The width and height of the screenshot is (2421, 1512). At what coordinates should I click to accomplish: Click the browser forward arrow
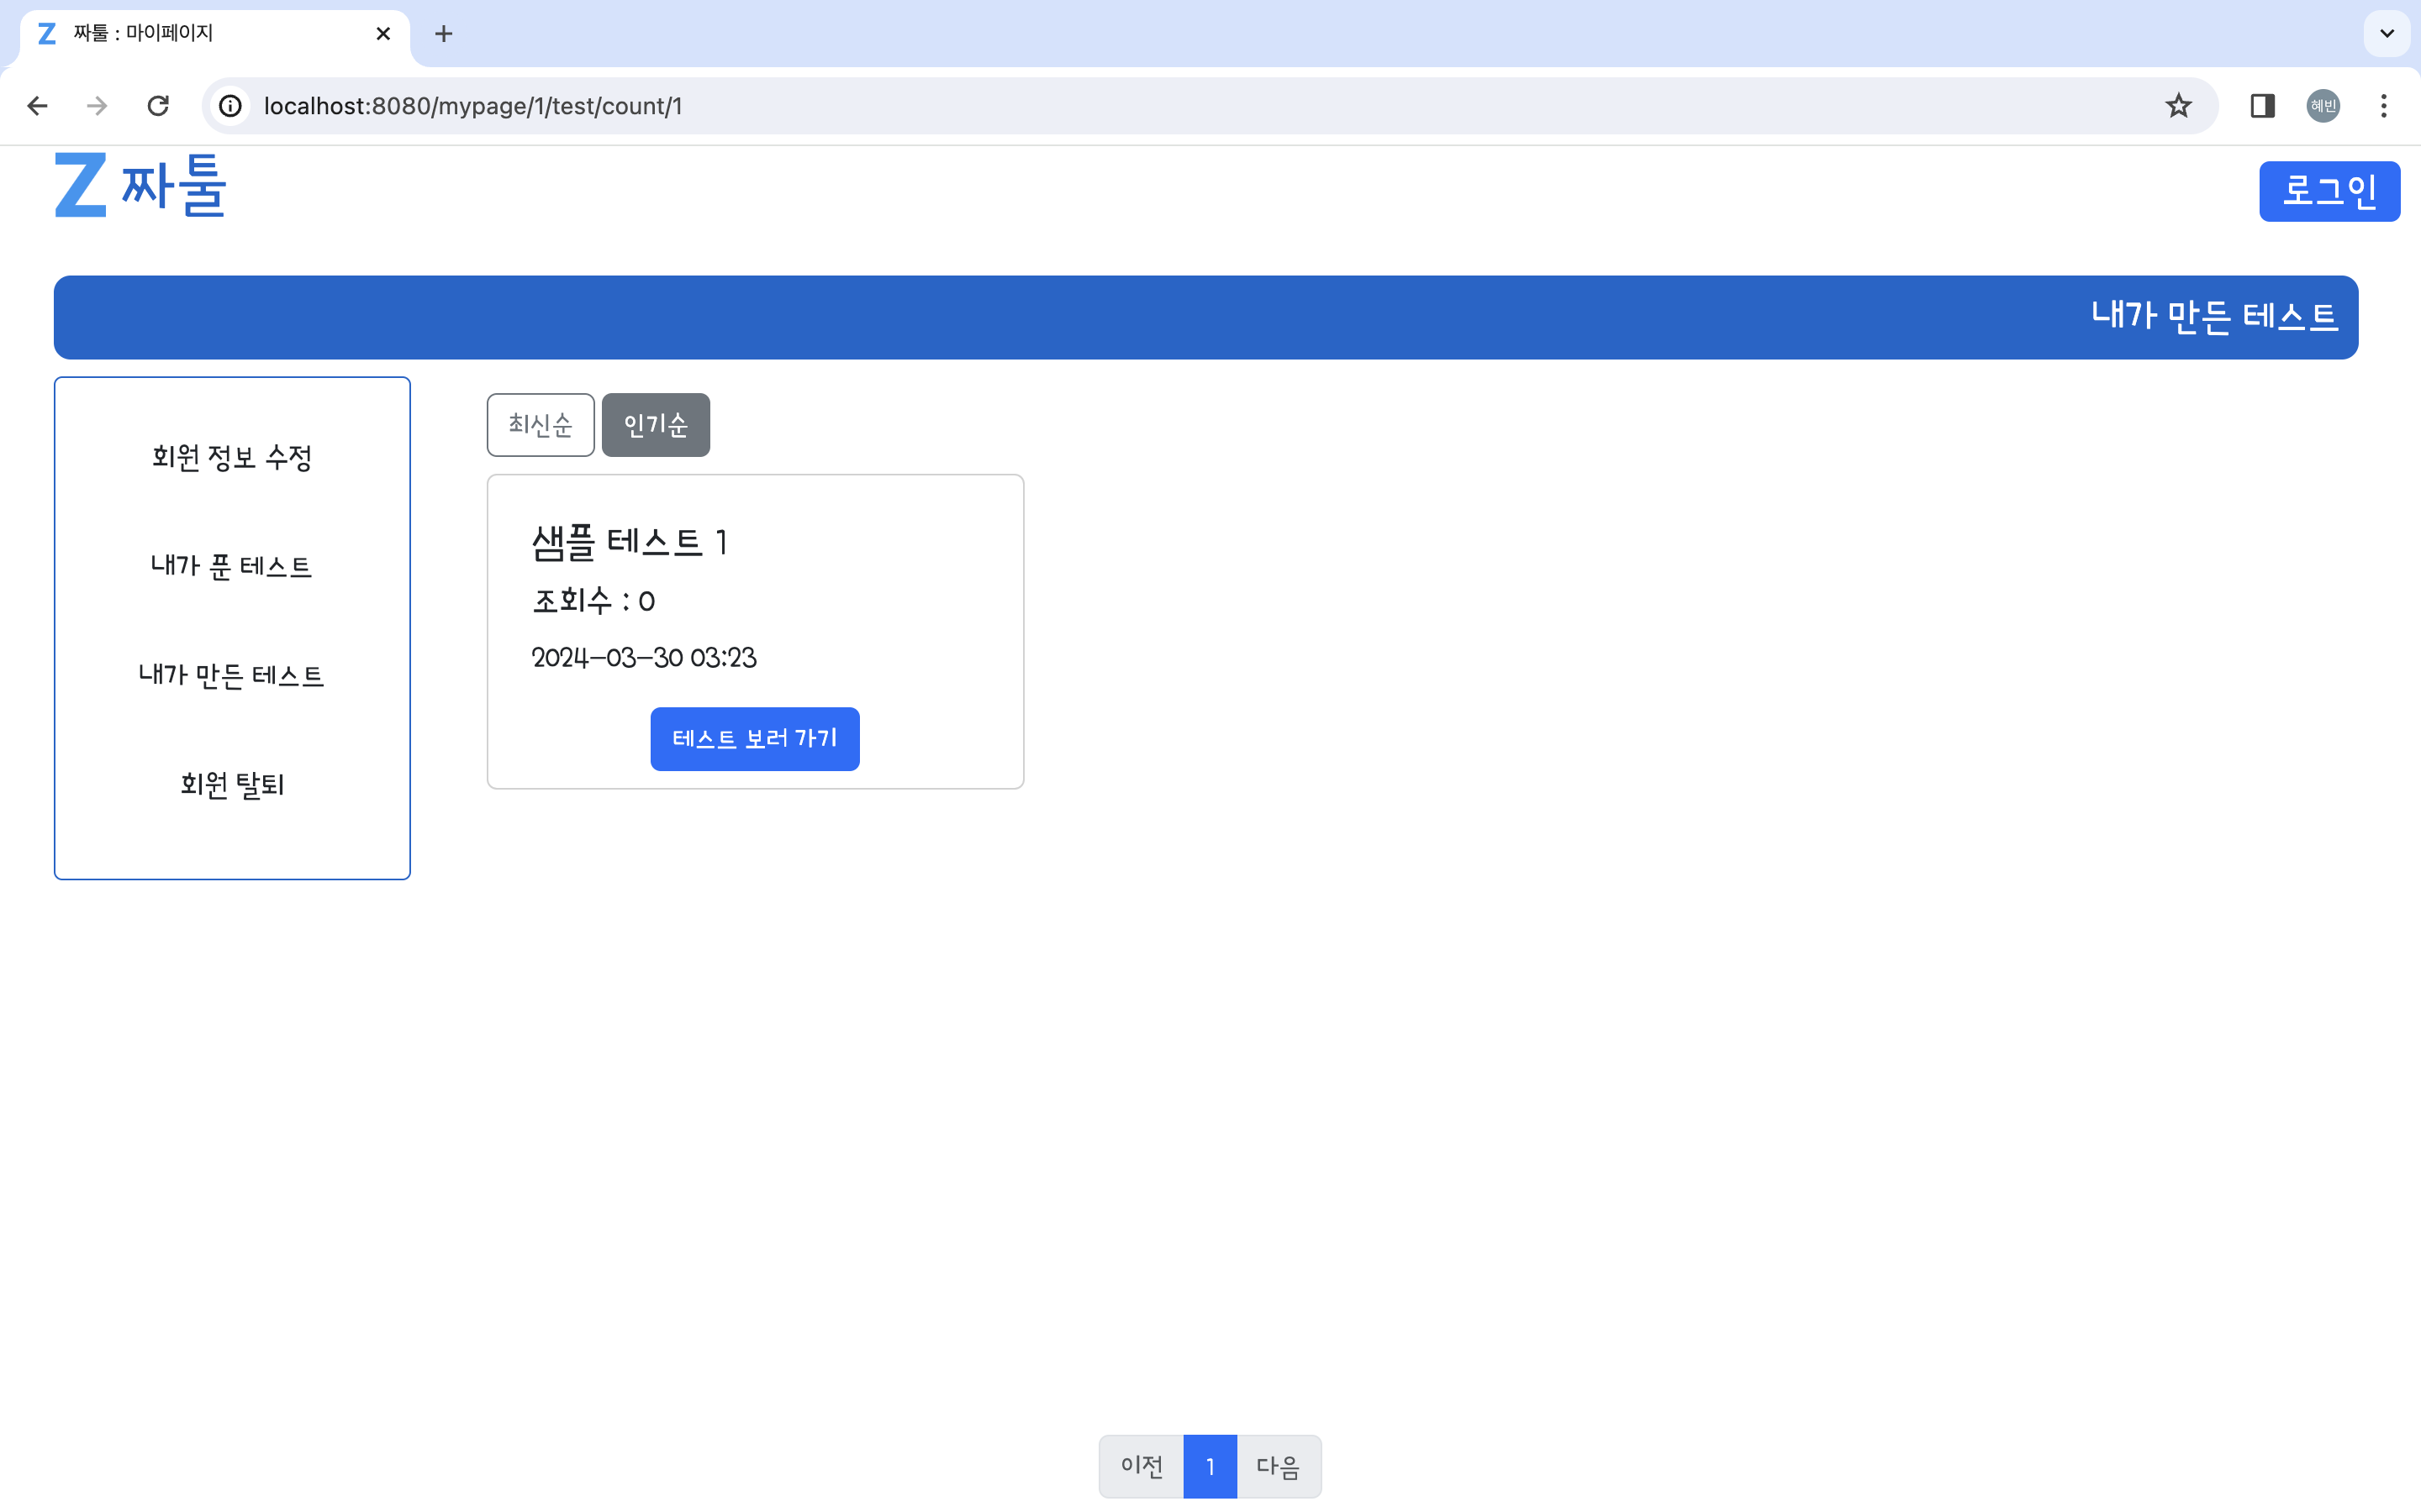[97, 106]
